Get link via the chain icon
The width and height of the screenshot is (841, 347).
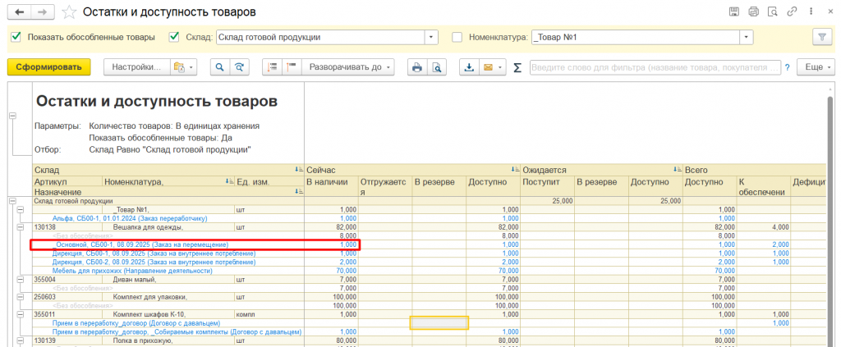click(x=791, y=11)
